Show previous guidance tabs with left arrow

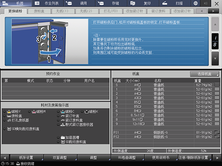tap(201, 11)
